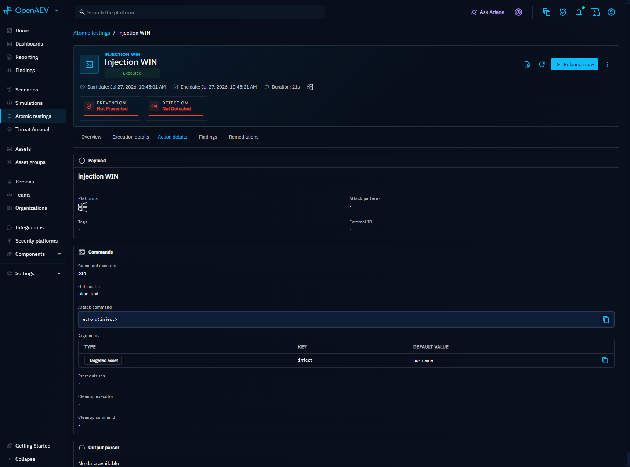Click the Persons sidebar icon
The width and height of the screenshot is (630, 467).
(x=10, y=182)
